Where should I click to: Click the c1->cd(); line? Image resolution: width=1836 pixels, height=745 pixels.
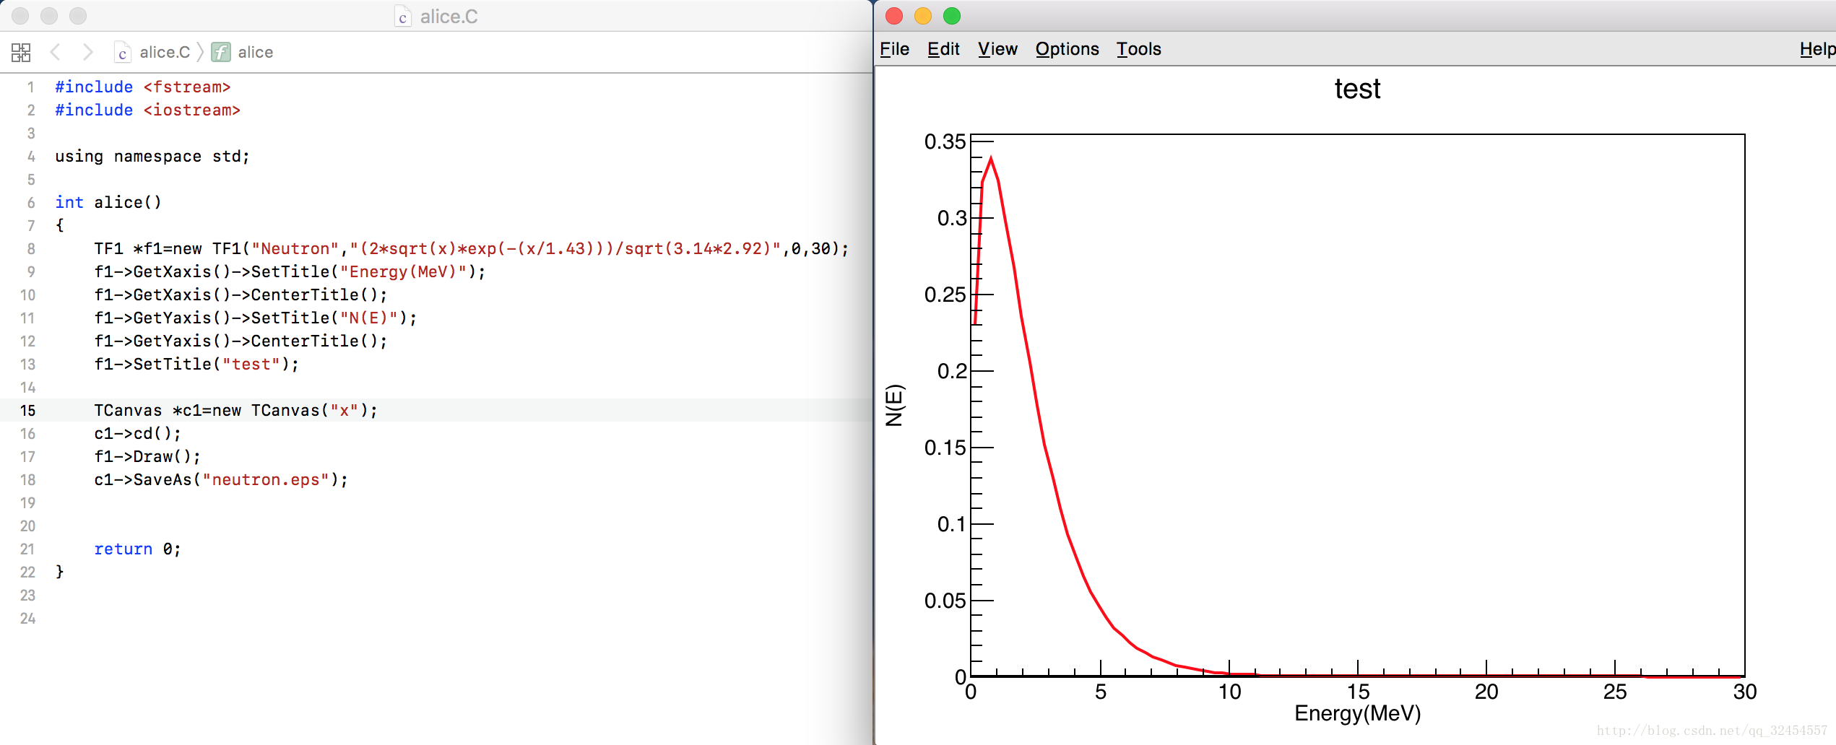pos(137,433)
